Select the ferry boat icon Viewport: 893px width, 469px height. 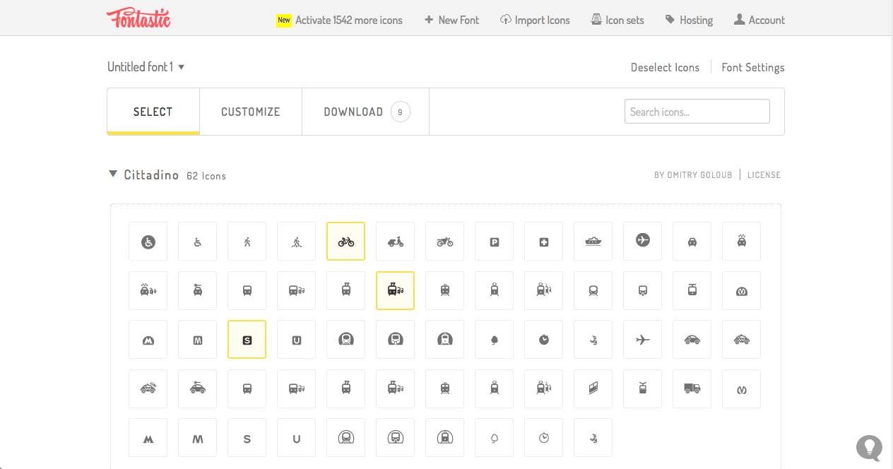[x=593, y=241]
